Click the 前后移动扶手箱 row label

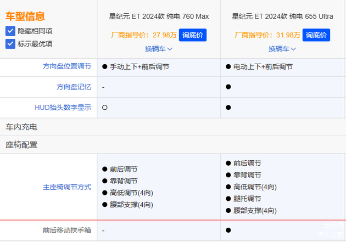point(66,230)
